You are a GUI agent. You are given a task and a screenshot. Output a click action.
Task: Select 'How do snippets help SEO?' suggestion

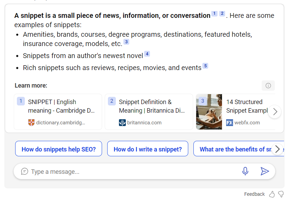(59, 149)
